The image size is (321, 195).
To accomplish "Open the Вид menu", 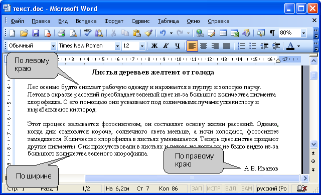I will [x=63, y=21].
